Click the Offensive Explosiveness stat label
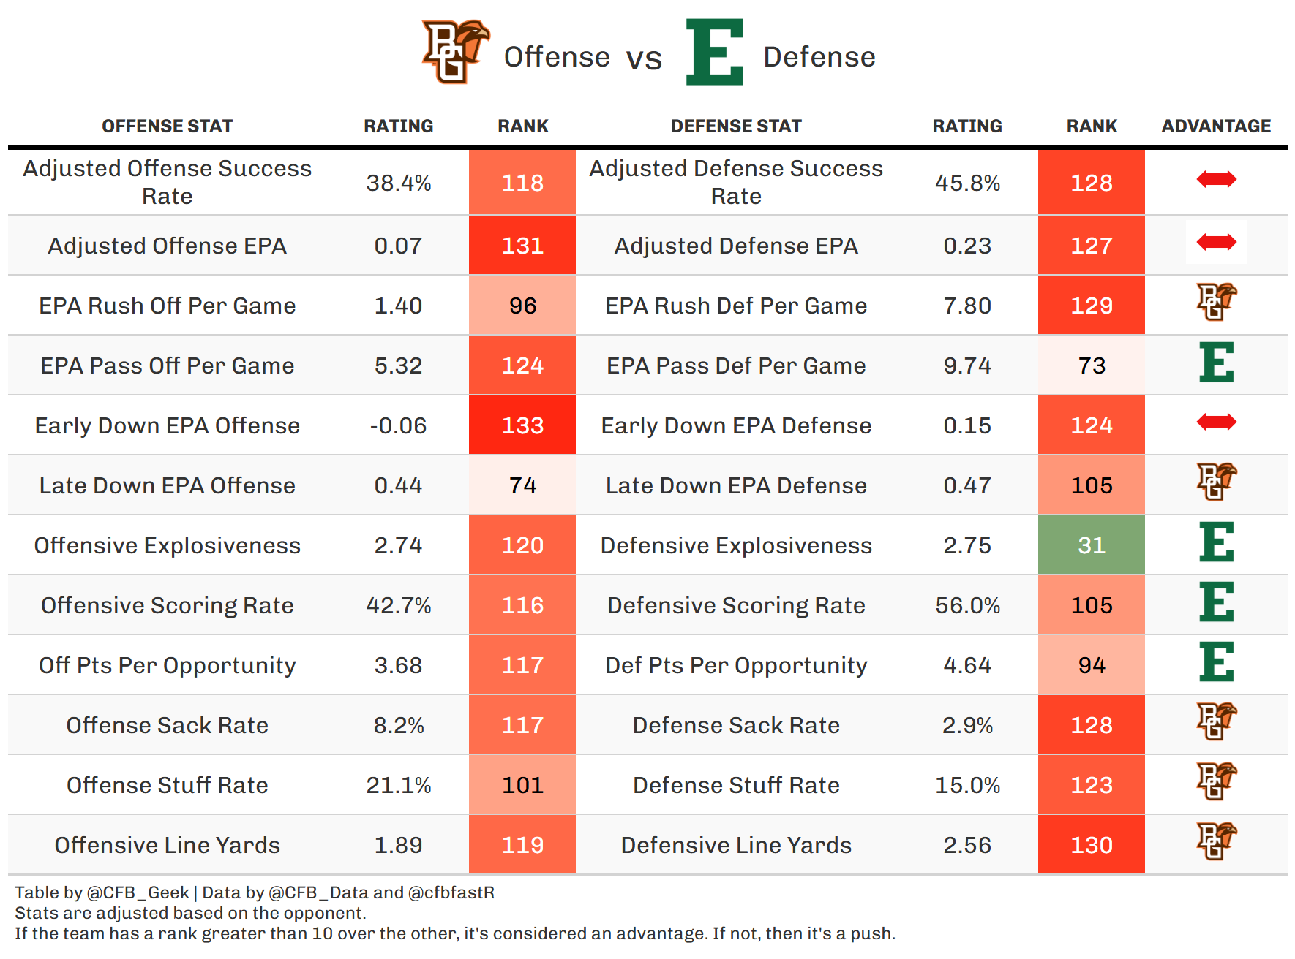The width and height of the screenshot is (1295, 959). point(167,545)
